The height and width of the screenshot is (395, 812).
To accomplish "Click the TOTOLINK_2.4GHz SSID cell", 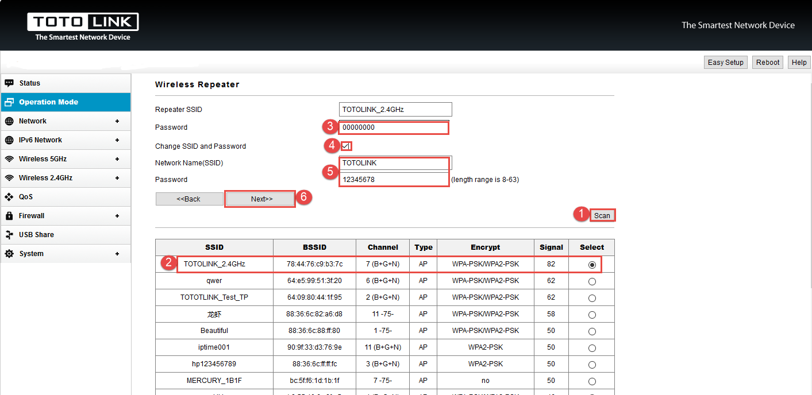I will coord(214,264).
